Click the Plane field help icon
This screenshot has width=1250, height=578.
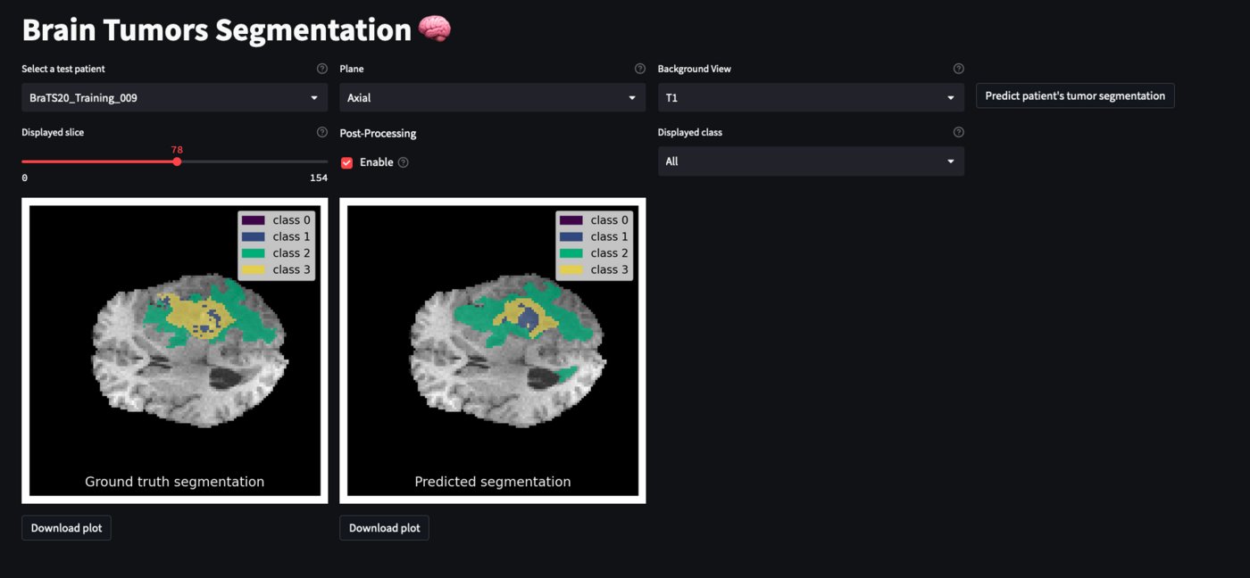coord(639,69)
